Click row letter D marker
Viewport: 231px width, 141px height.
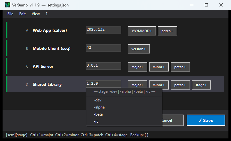[x=27, y=85]
